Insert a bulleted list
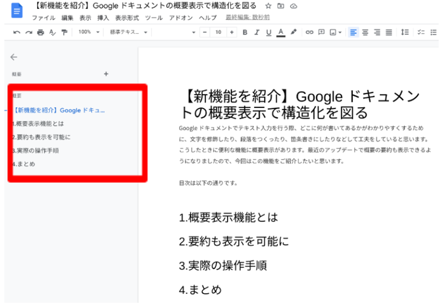The height and width of the screenshot is (303, 443). pos(433,32)
